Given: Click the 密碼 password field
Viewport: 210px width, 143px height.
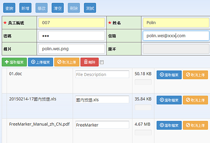Looking at the screenshot, I should click(72, 36).
